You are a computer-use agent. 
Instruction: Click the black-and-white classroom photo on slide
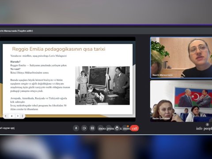102,86
